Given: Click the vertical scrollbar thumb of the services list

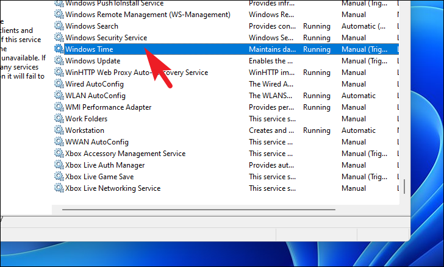Looking at the screenshot, I should (x=404, y=187).
